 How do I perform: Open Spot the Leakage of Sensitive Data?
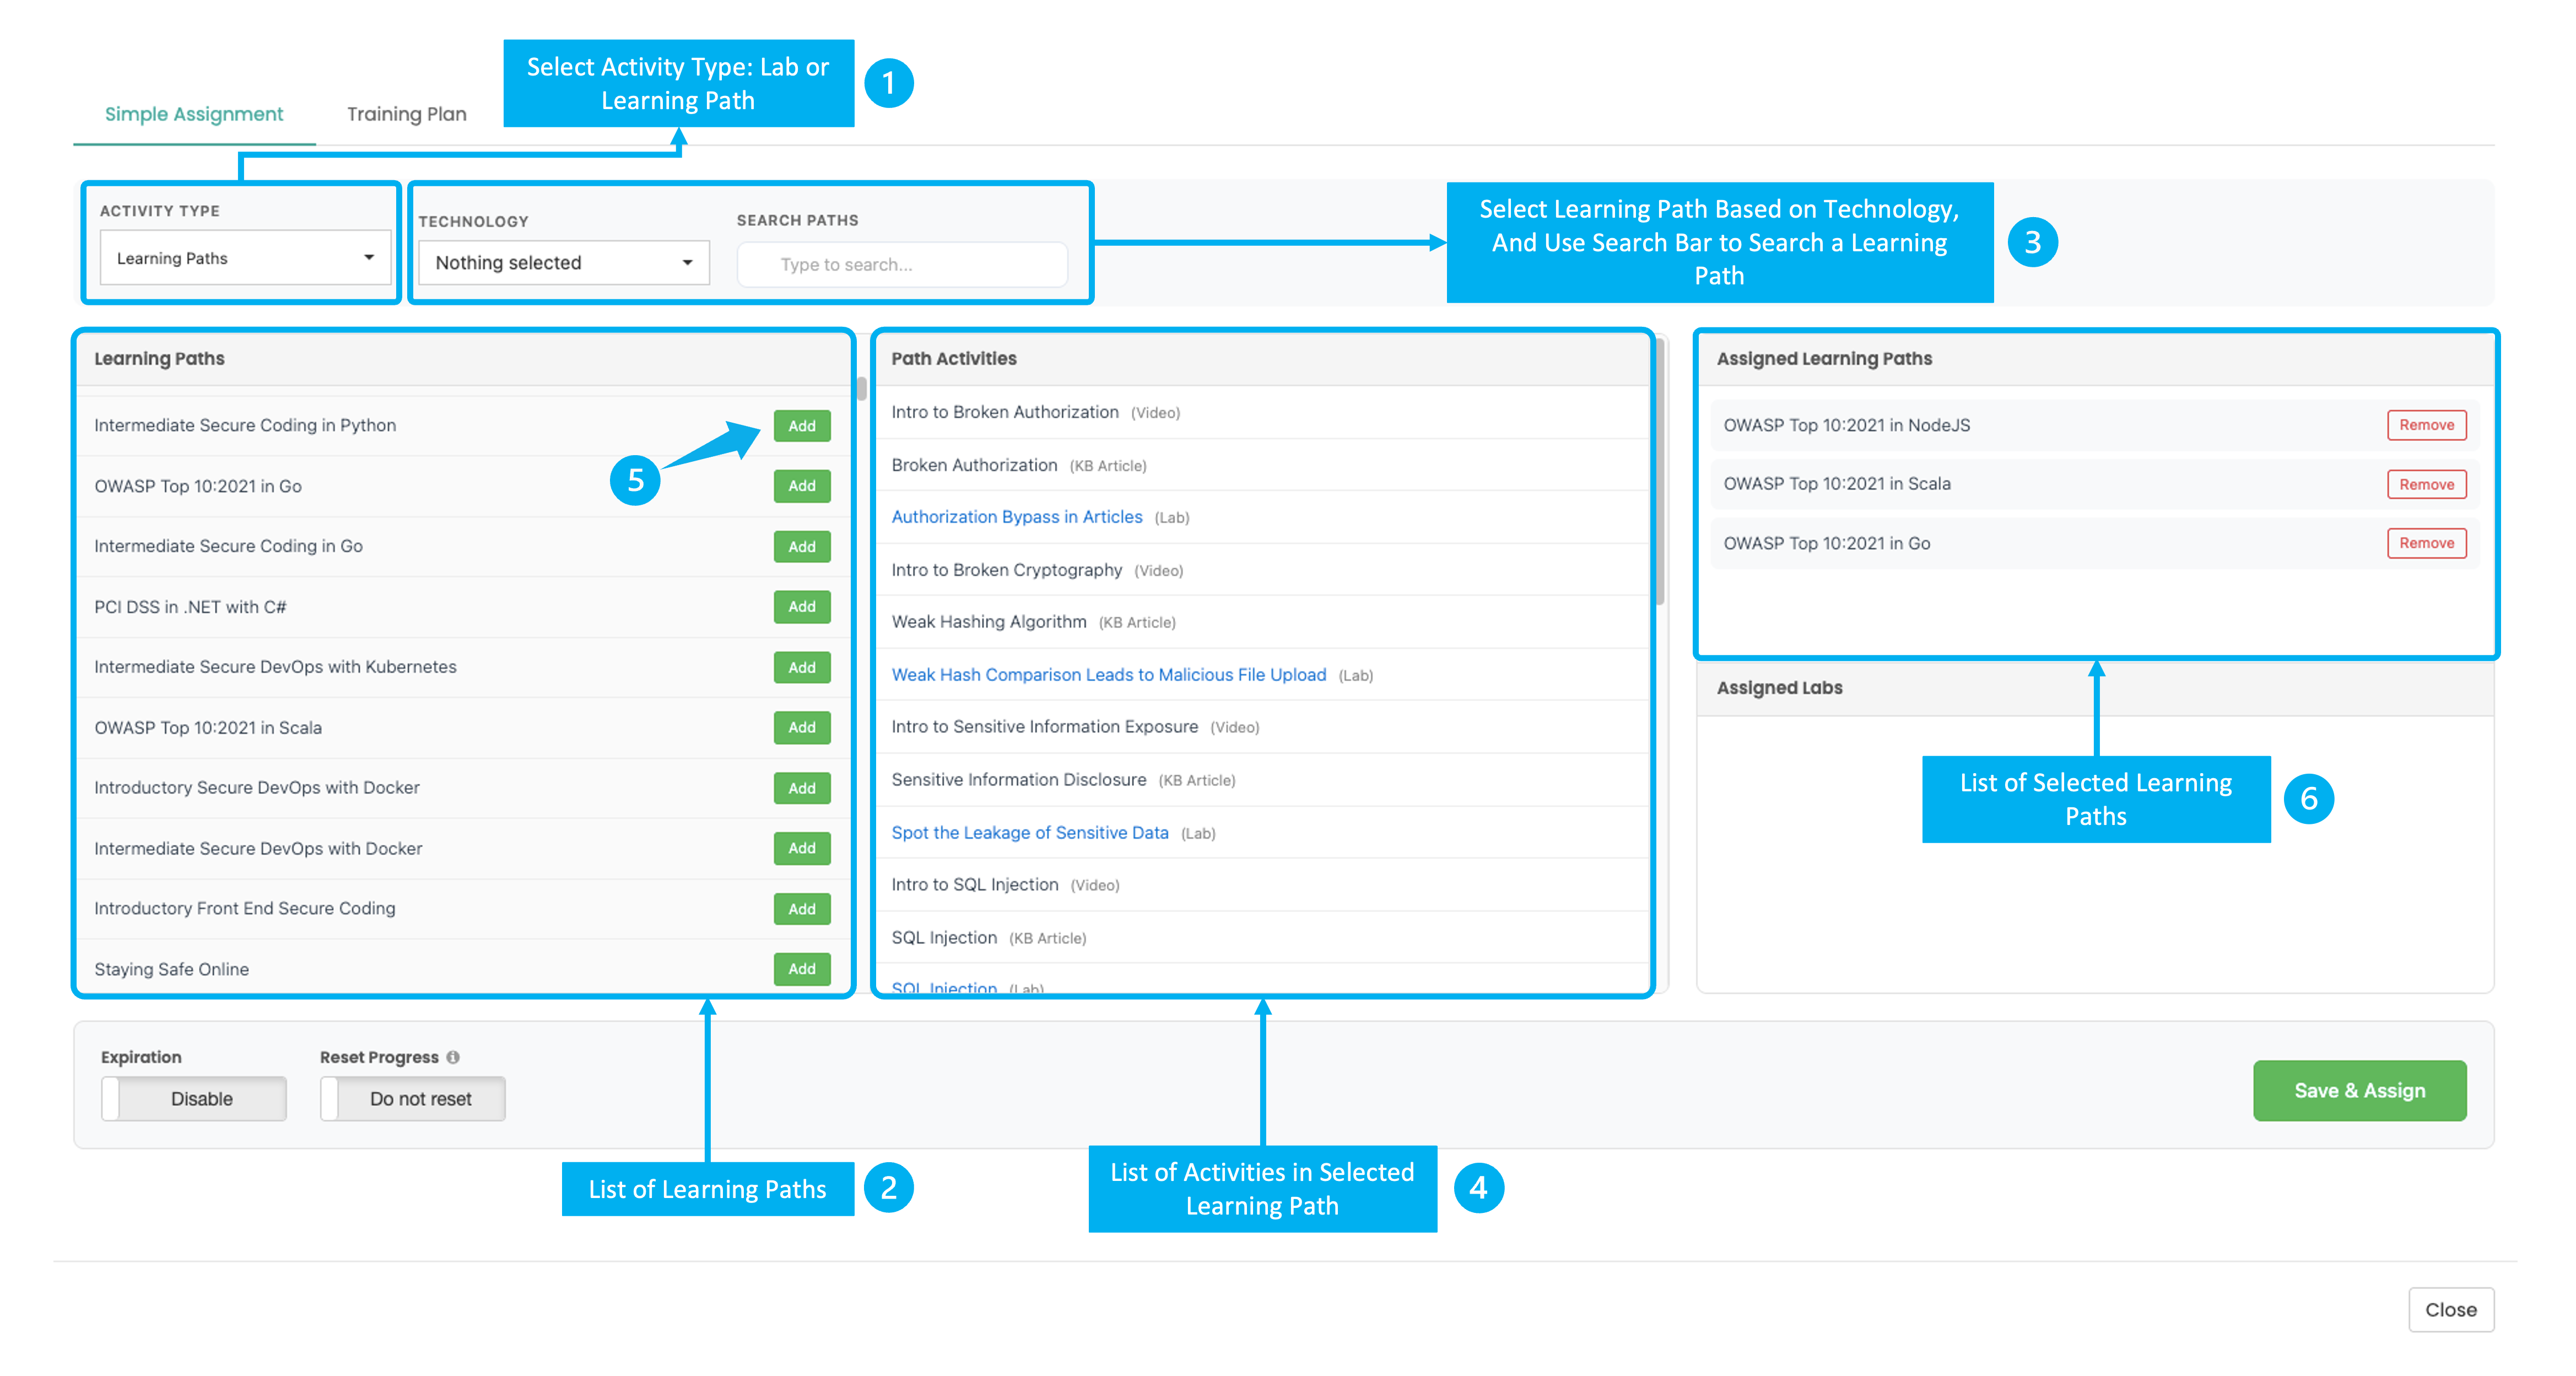click(1029, 833)
